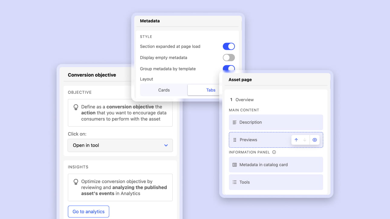Click the info icon next to Information Panel
Viewport: 390px width, 219px height.
[x=274, y=152]
